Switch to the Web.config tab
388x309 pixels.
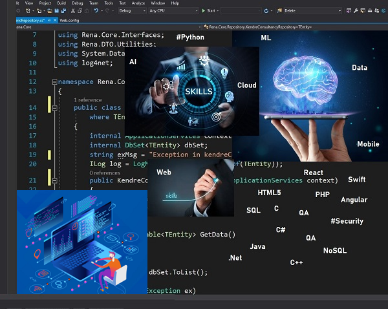(69, 20)
